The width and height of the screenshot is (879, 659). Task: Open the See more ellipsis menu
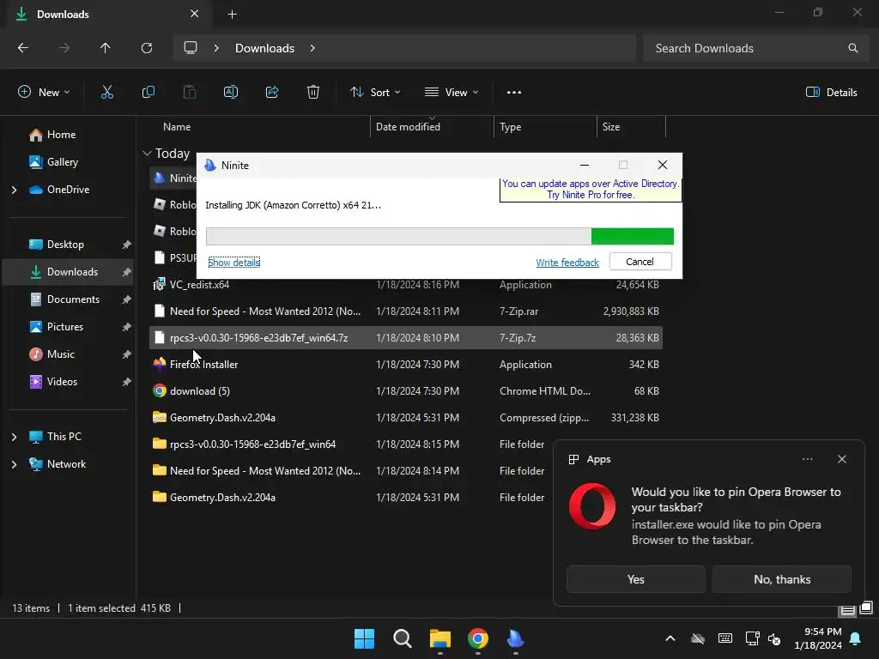[x=514, y=93]
